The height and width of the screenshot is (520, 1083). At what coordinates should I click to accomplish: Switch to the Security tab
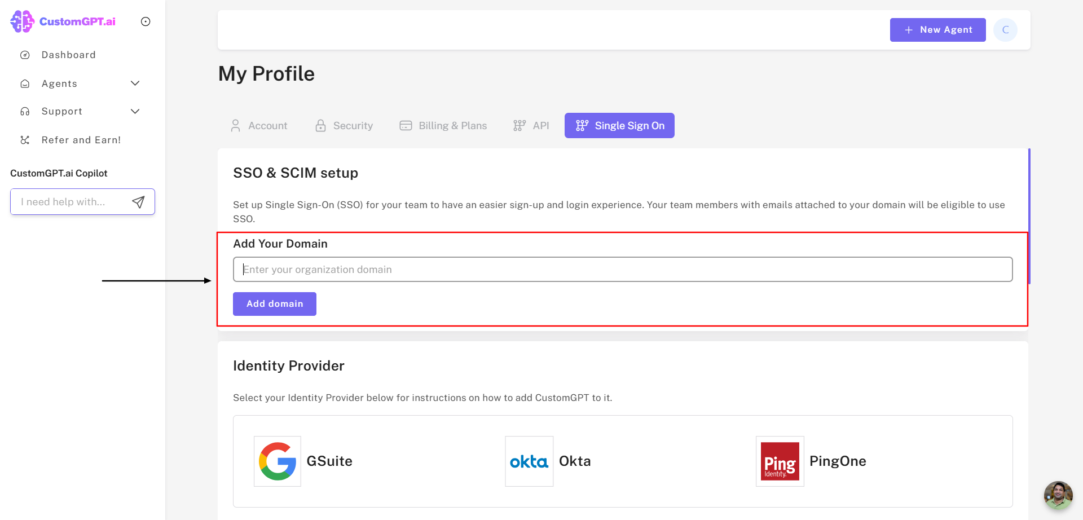(344, 126)
